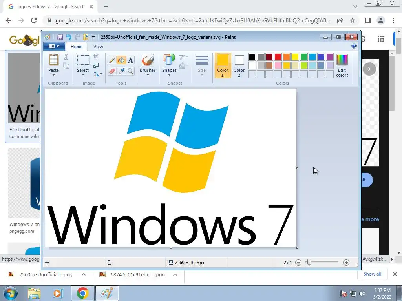Screen dimensions: 402x301
Task: Open the Chrome three-dot menu
Action: [x=393, y=20]
